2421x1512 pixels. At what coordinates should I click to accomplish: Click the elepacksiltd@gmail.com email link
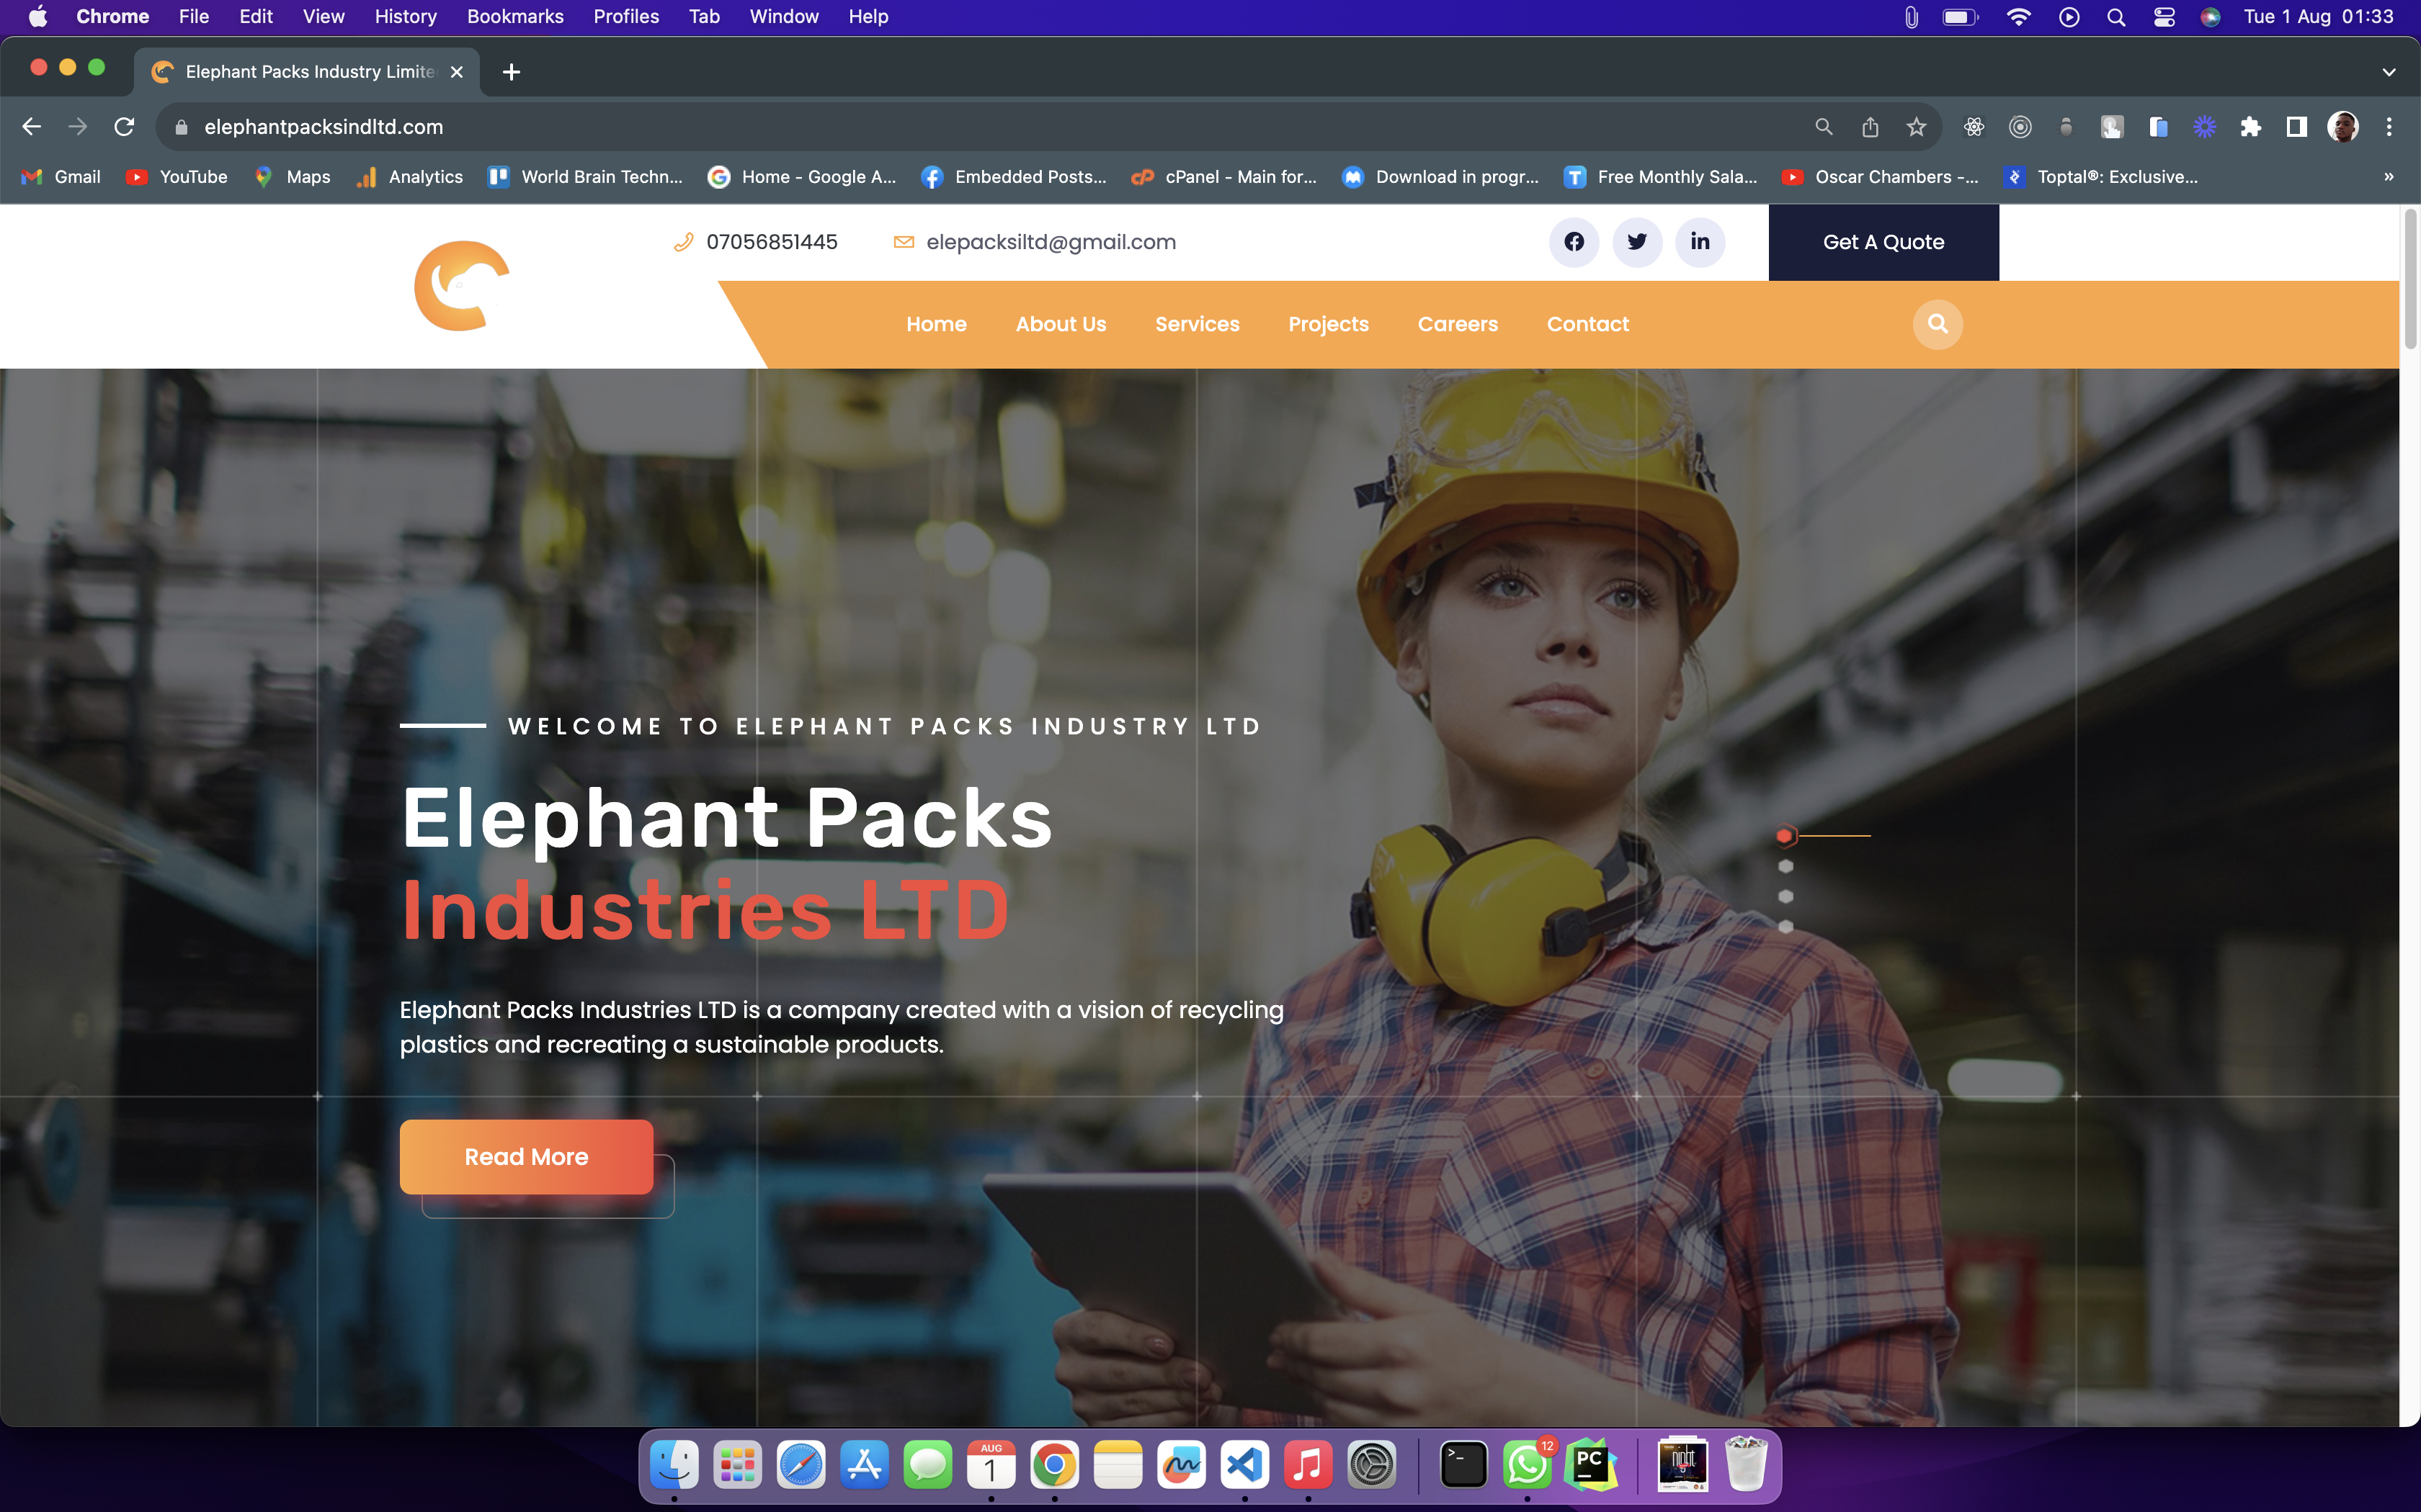(x=1051, y=242)
